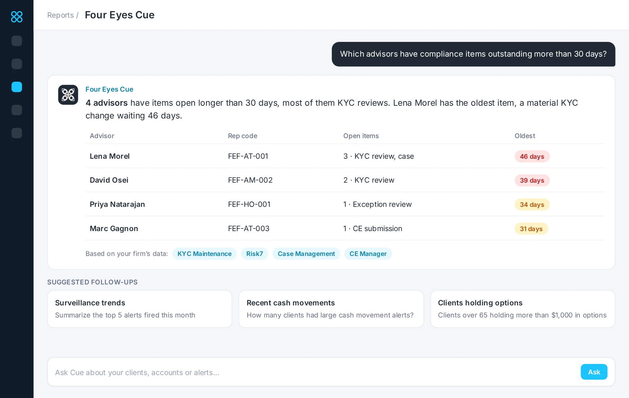
Task: Click '3 · KYC review, case' cell
Action: [x=379, y=156]
